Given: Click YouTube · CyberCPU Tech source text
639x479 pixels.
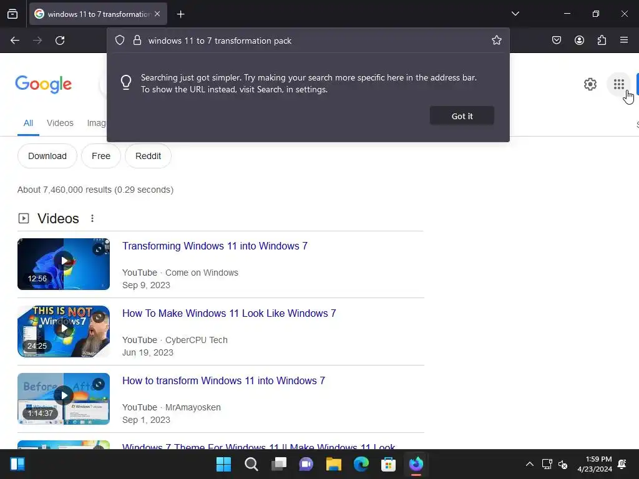Looking at the screenshot, I should pos(175,340).
